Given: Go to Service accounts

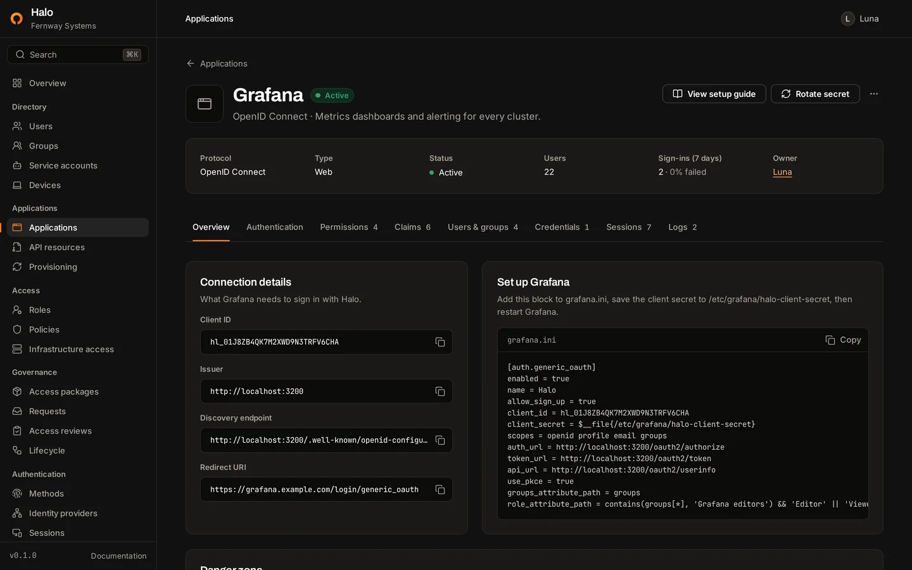Looking at the screenshot, I should click(78, 165).
